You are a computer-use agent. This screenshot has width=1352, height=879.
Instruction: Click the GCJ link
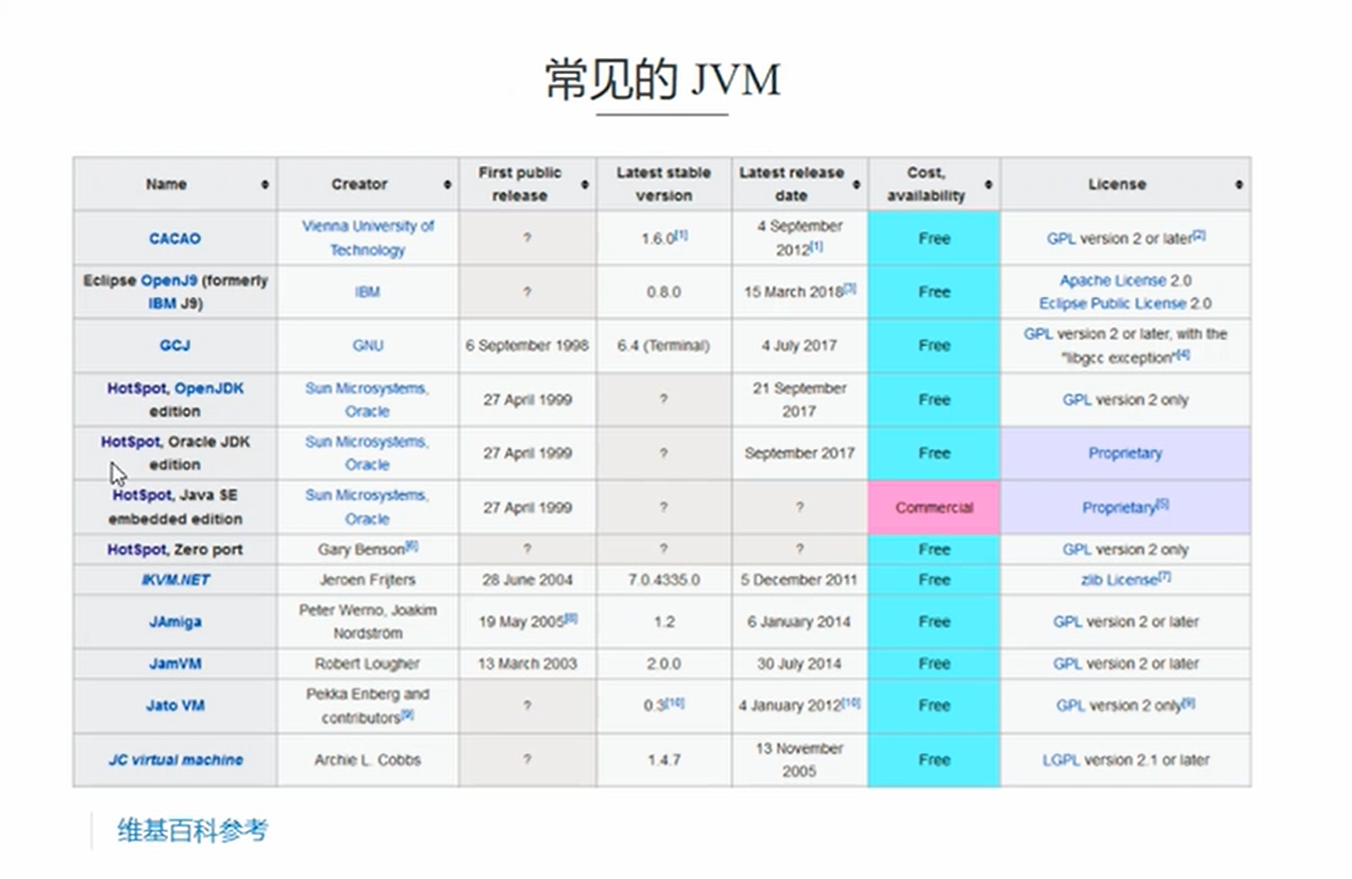coord(175,346)
